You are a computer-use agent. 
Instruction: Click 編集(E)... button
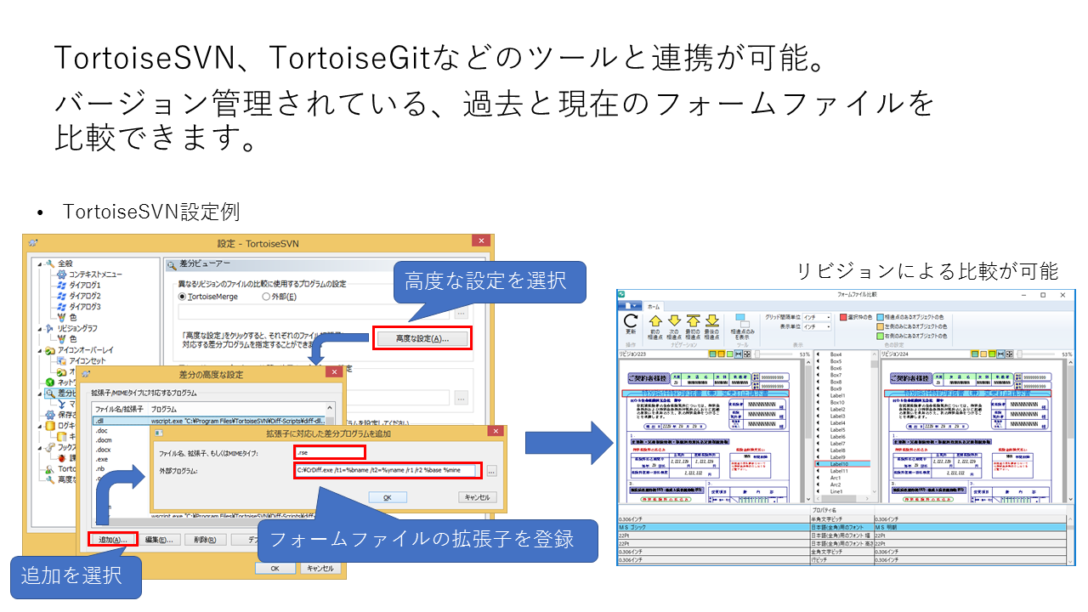point(159,539)
